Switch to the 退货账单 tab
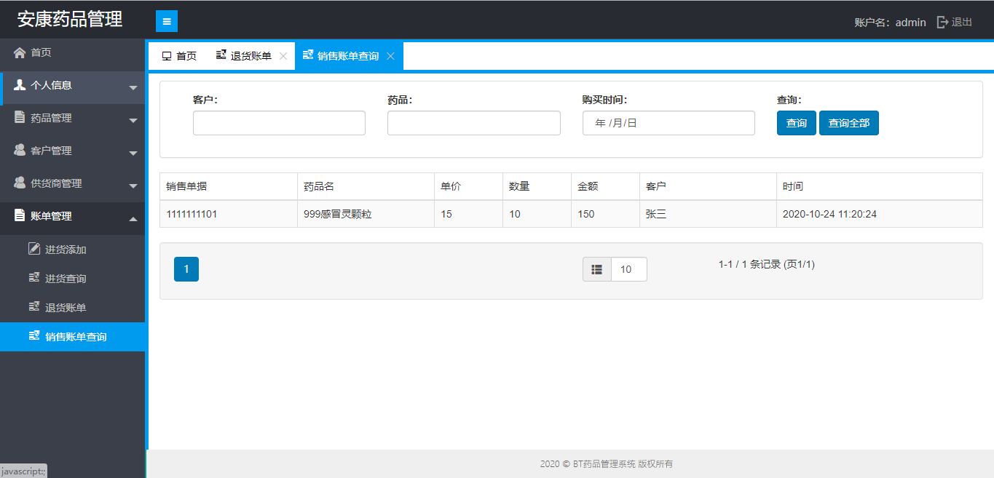Image resolution: width=994 pixels, height=478 pixels. 251,56
